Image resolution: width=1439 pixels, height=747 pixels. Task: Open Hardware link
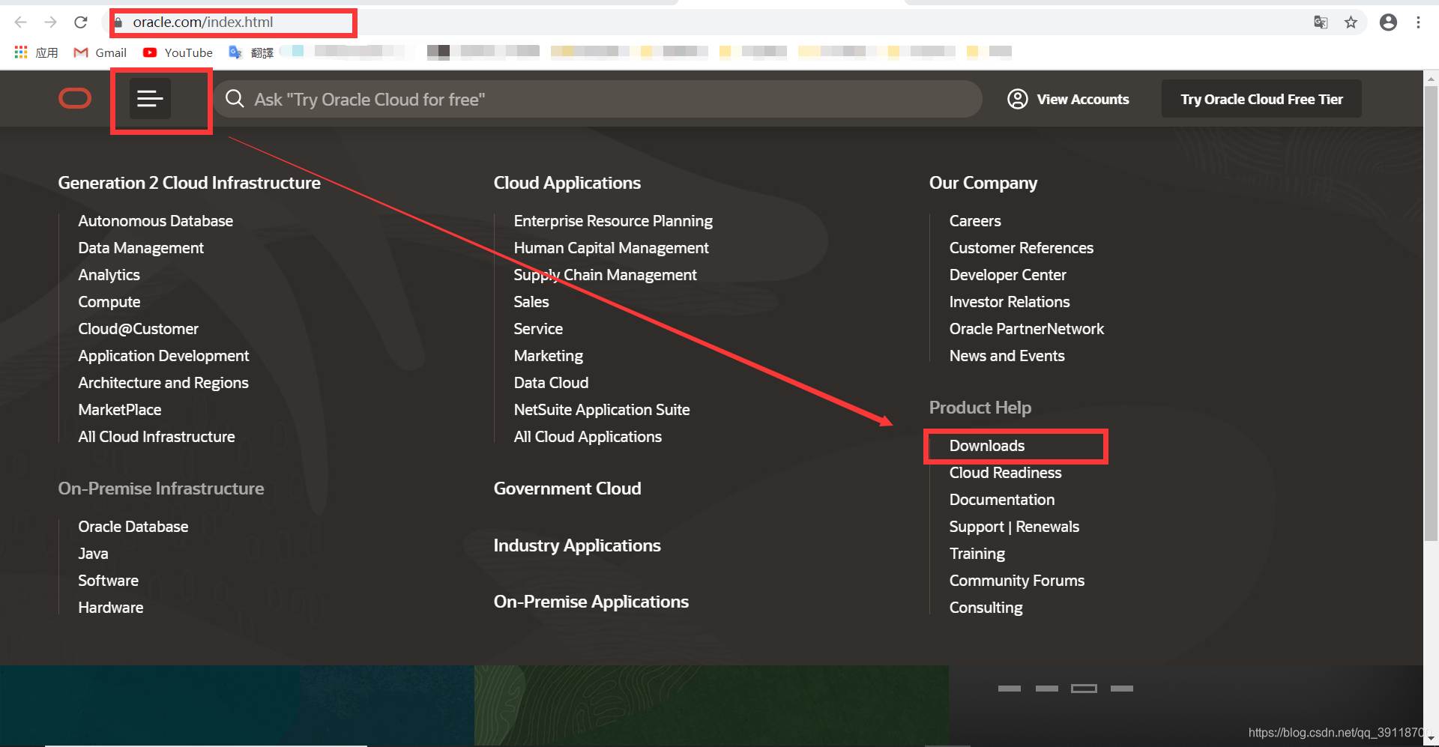110,608
